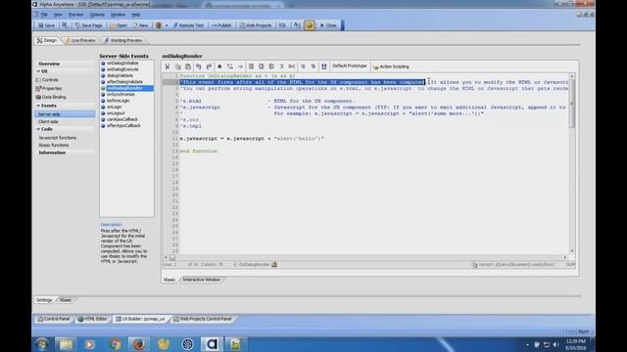This screenshot has width=627, height=352.
Task: Click the editor vertical scrollbar
Action: point(572,163)
